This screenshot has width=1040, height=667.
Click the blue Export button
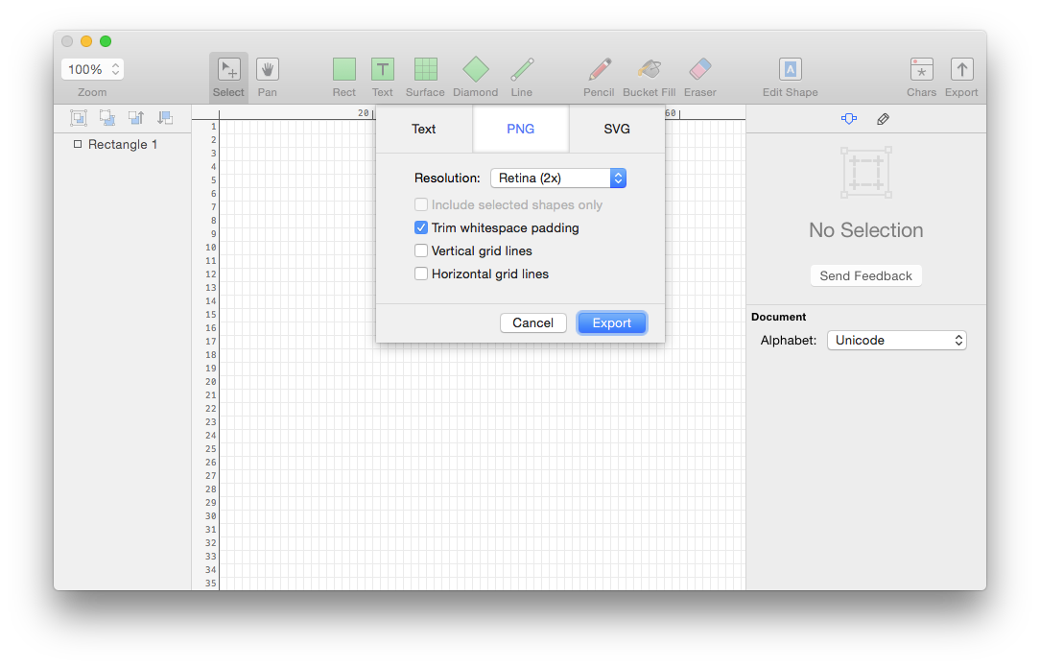[611, 323]
